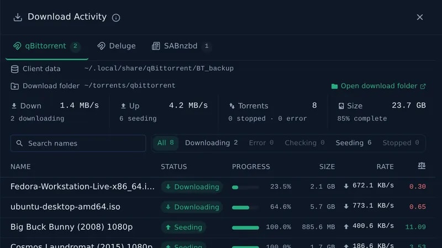
Task: Click the 85% complete label
Action: [362, 118]
